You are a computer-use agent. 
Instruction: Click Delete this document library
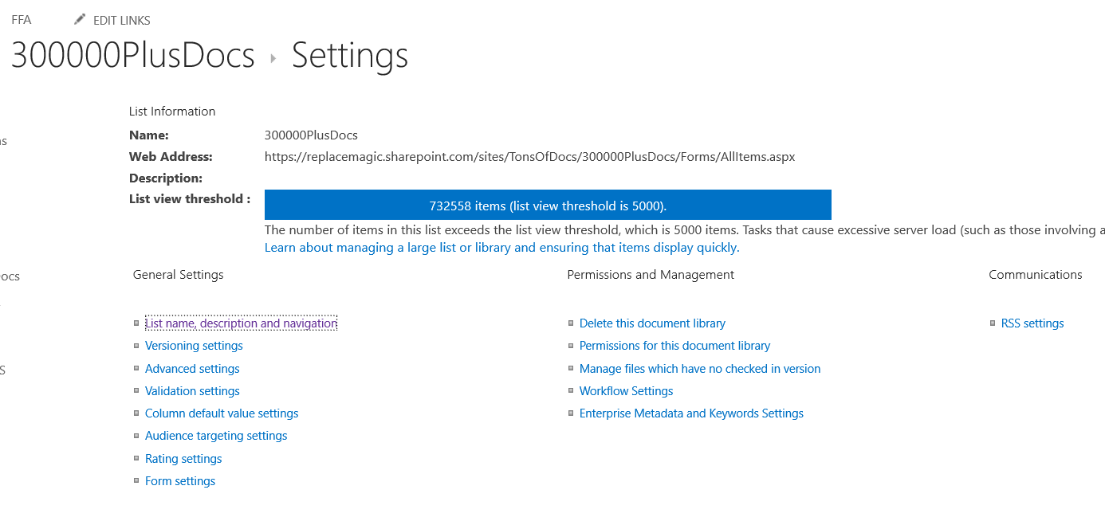click(652, 323)
